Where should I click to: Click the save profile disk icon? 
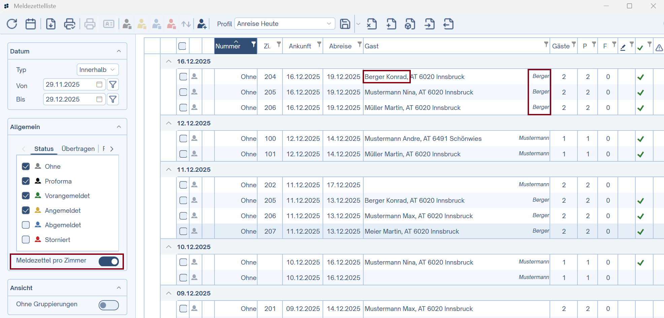point(345,24)
